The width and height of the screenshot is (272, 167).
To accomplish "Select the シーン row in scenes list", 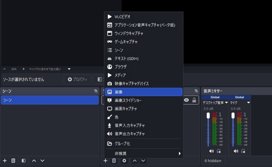I will 50,100.
